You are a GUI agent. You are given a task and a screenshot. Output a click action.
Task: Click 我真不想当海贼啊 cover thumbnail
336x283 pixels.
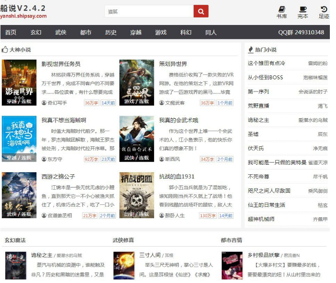coord(19,139)
